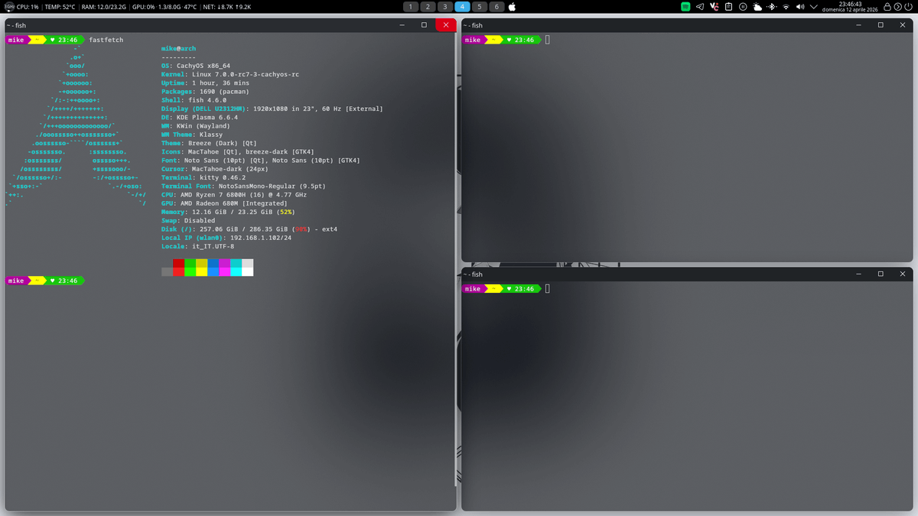Image resolution: width=918 pixels, height=516 pixels.
Task: Switch to workspace 1
Action: click(410, 6)
